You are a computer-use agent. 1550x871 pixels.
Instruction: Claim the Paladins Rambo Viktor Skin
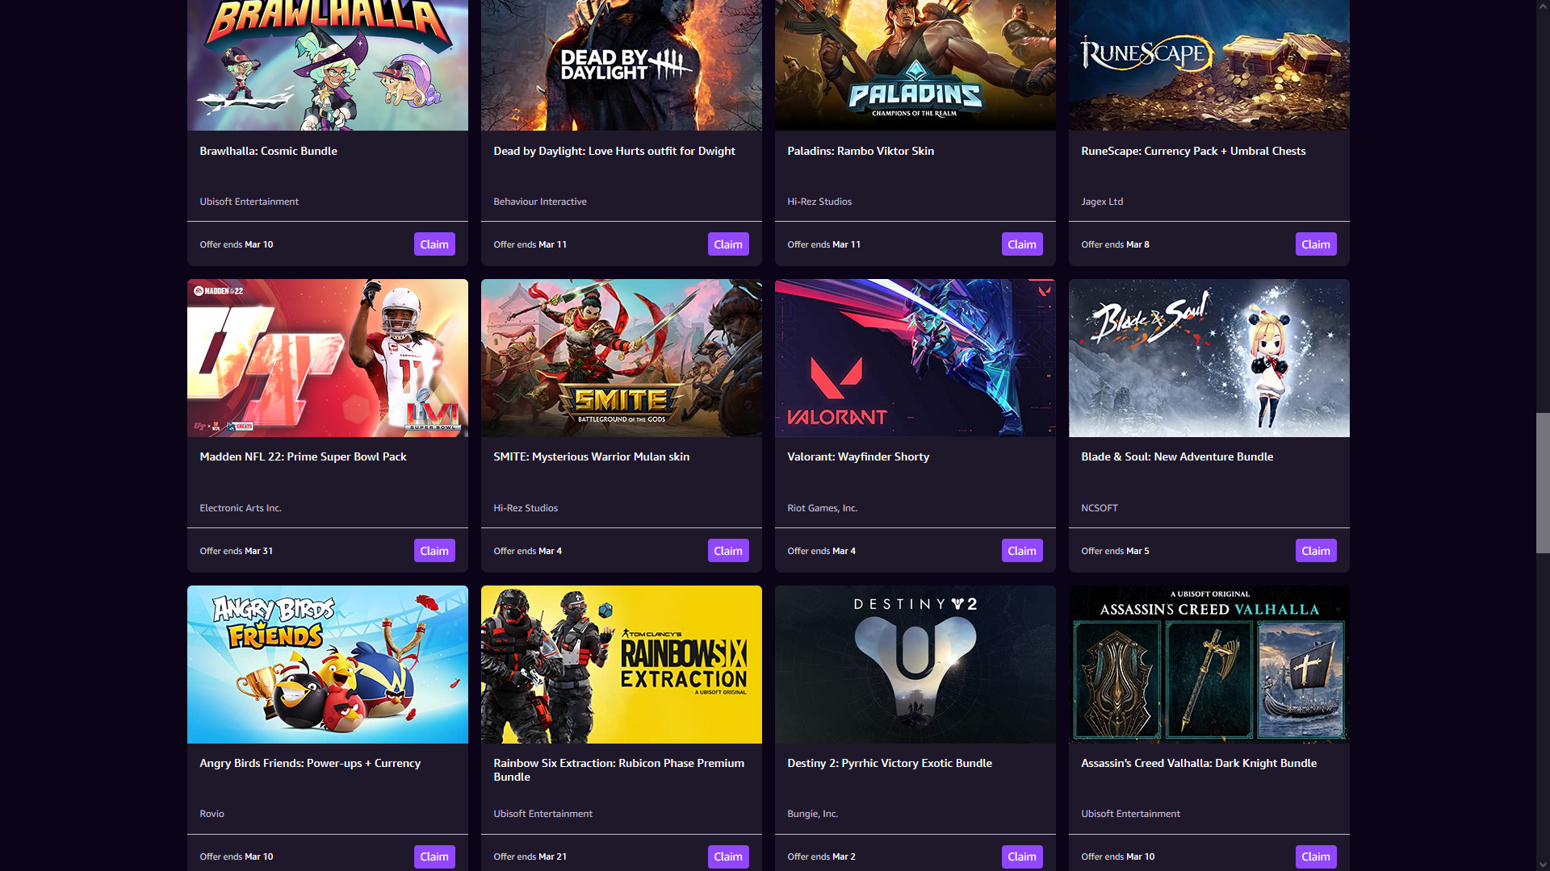coord(1022,244)
